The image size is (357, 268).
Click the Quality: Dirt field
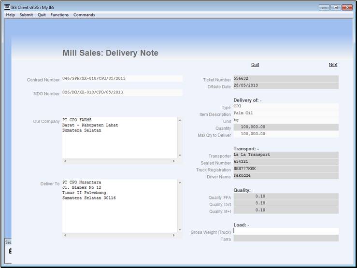[286, 203]
